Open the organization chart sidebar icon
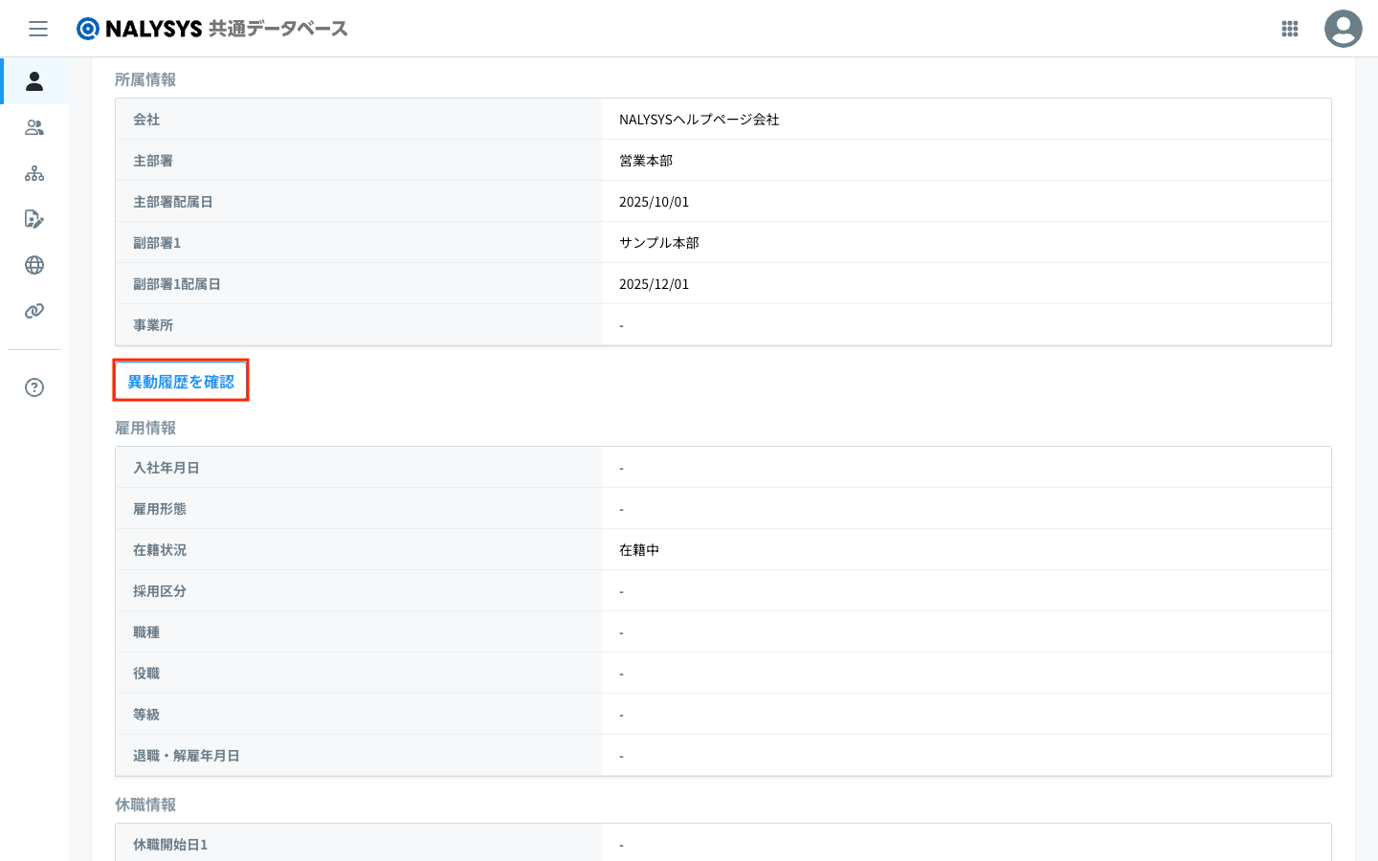 [34, 173]
